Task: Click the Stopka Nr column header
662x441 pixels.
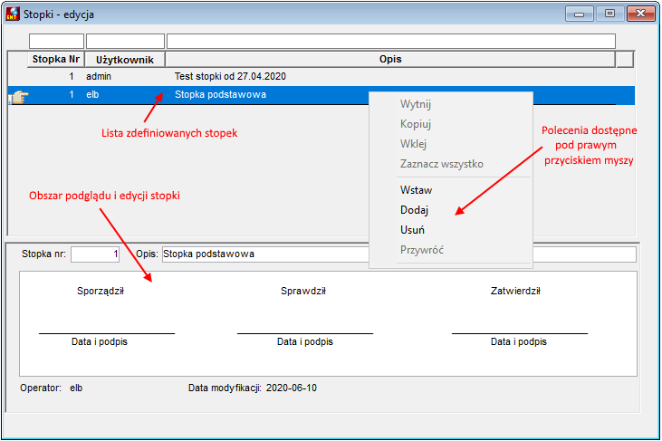Action: 56,59
